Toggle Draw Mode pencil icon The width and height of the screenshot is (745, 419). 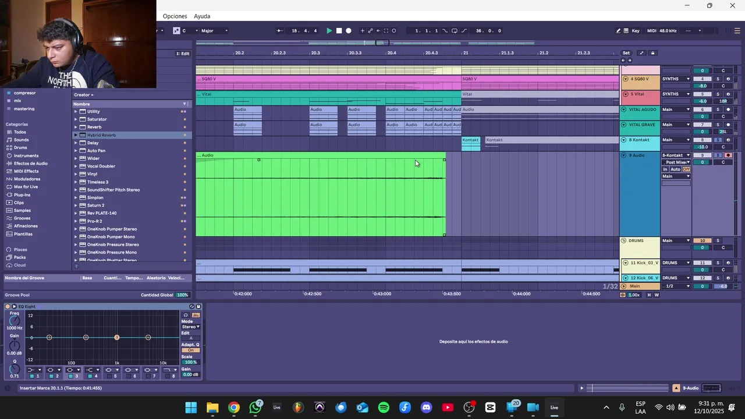click(x=618, y=31)
